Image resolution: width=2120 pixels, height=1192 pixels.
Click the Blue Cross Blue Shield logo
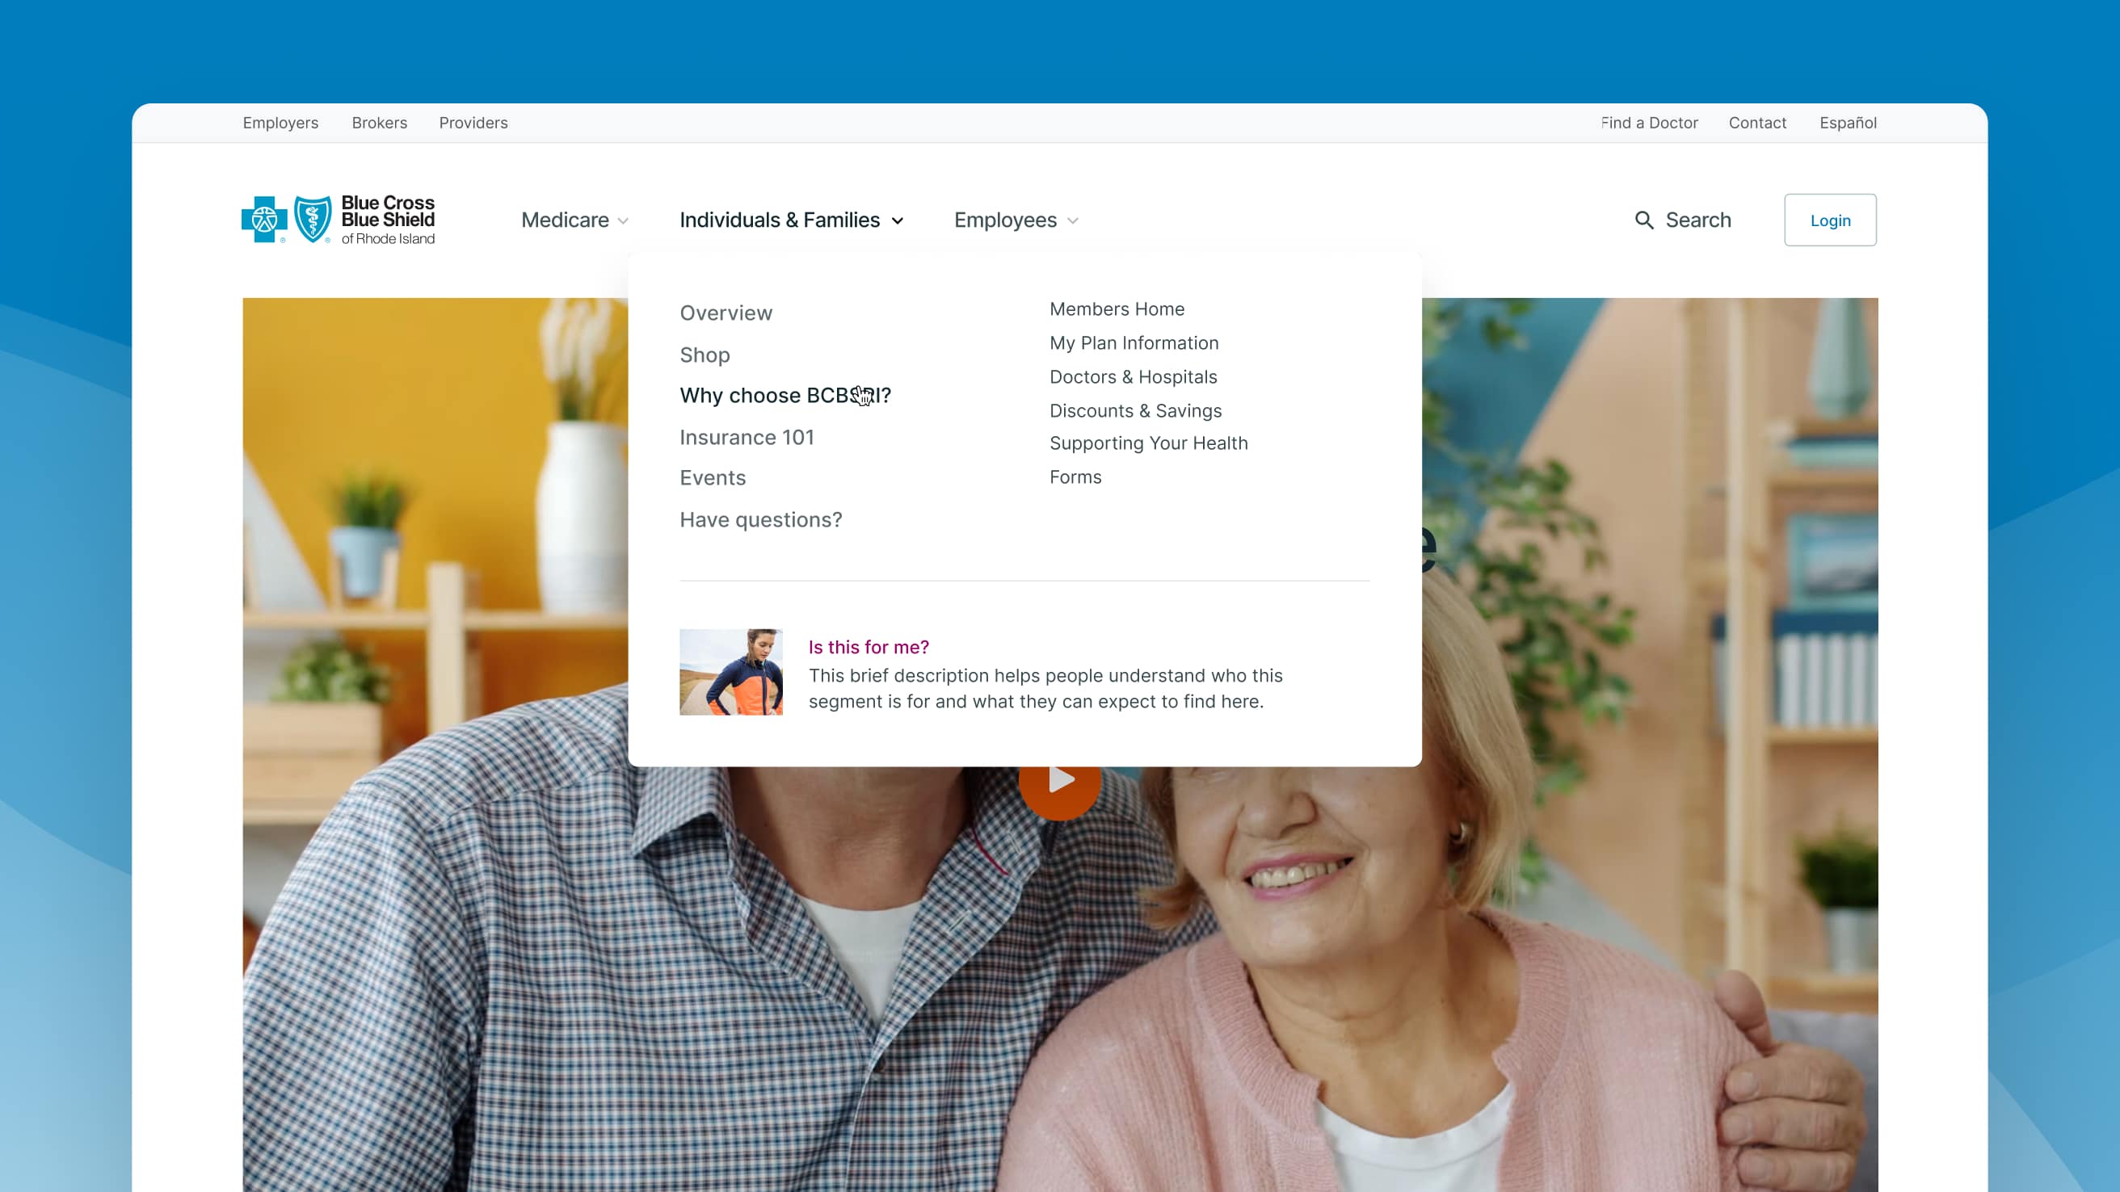pyautogui.click(x=339, y=220)
